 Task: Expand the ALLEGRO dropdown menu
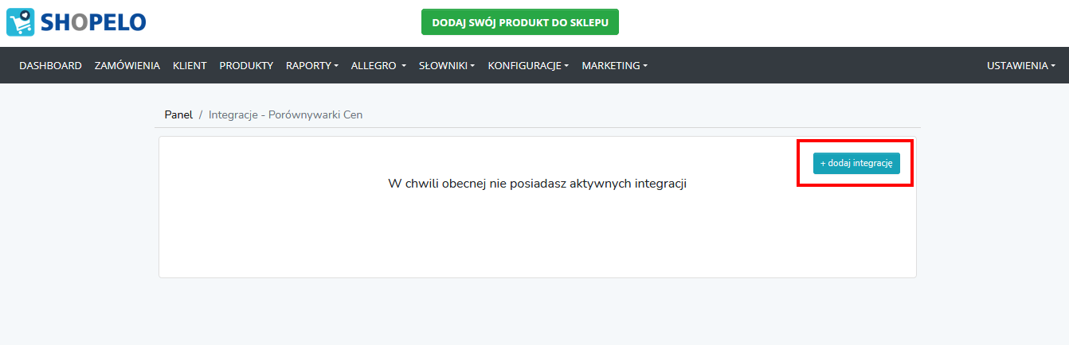coord(378,65)
